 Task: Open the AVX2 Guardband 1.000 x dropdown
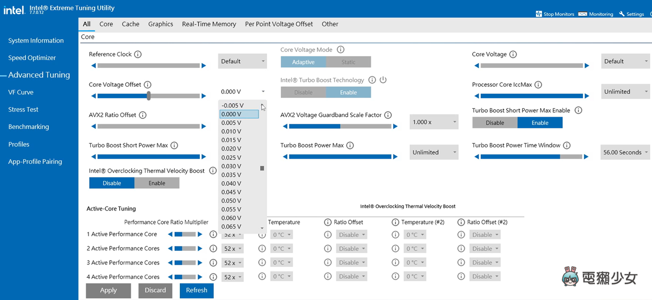coord(434,122)
